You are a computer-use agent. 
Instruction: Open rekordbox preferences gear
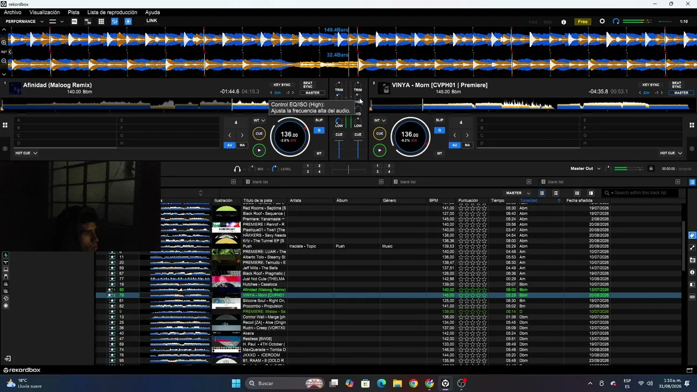(602, 21)
